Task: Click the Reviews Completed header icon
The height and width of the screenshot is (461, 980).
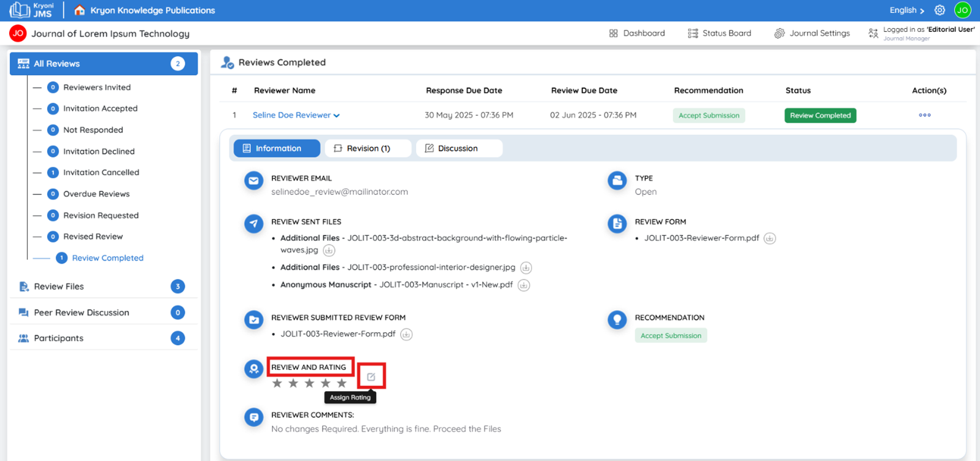Action: tap(228, 63)
